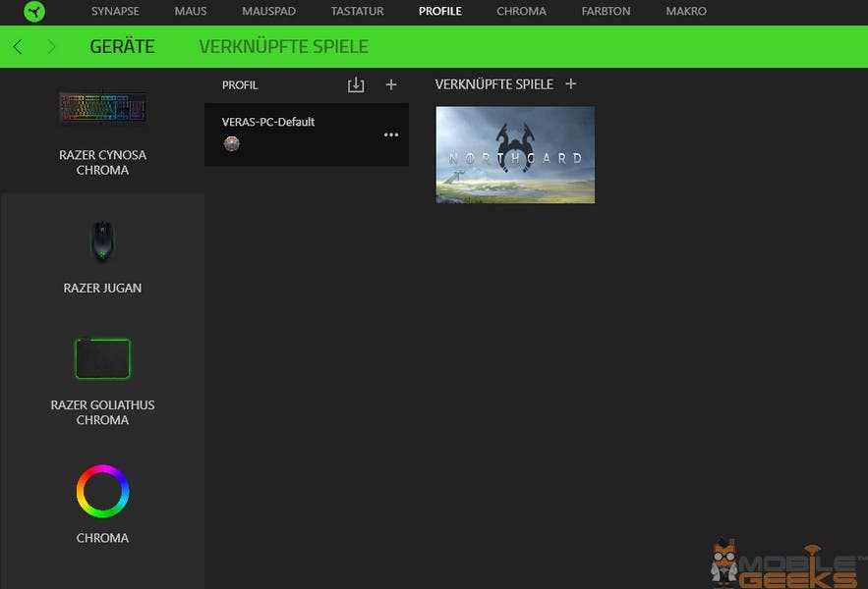Select the VERAS-PC-Default profile
The height and width of the screenshot is (589, 868).
pyautogui.click(x=307, y=134)
